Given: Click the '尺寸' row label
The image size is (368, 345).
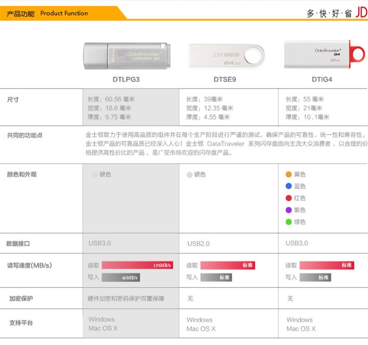Looking at the screenshot, I should click(13, 100).
